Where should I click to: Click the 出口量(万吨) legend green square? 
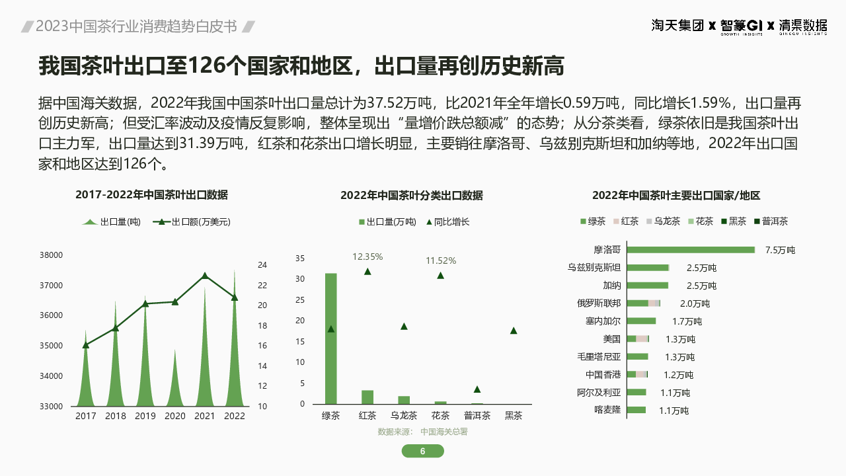click(x=362, y=222)
